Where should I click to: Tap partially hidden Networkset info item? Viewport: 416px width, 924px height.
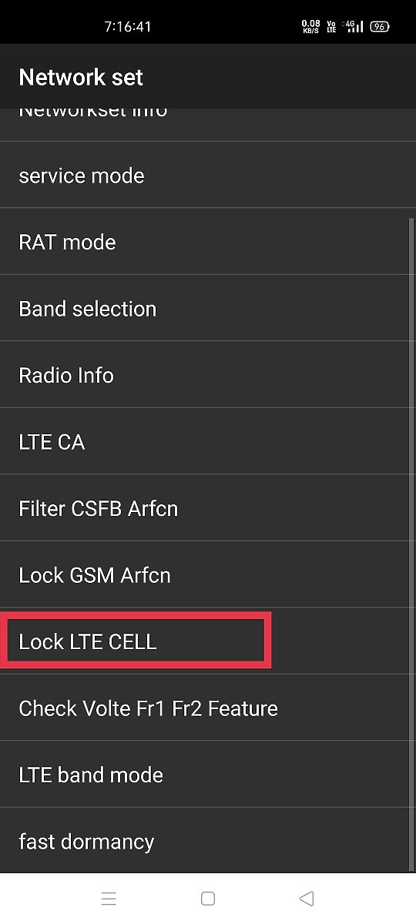(208, 124)
